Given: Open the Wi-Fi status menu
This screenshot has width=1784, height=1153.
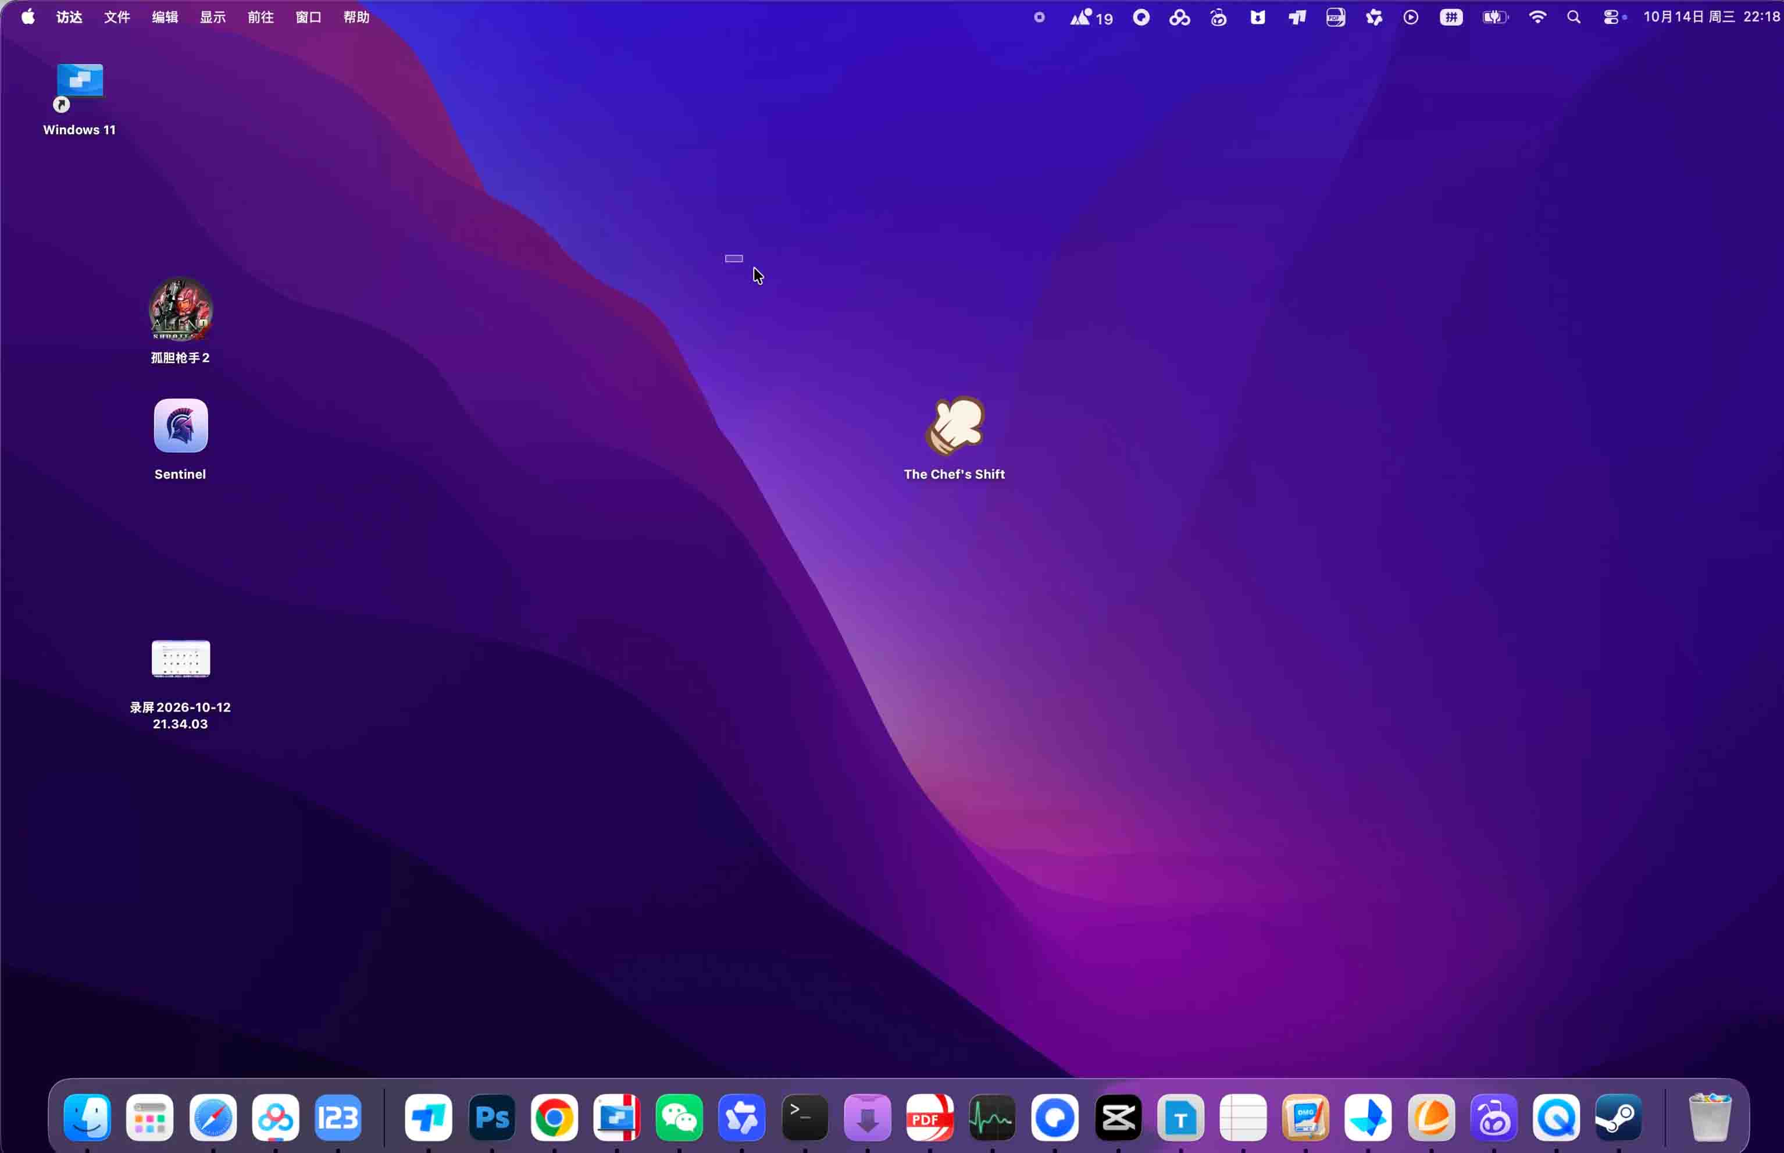Looking at the screenshot, I should pos(1537,17).
